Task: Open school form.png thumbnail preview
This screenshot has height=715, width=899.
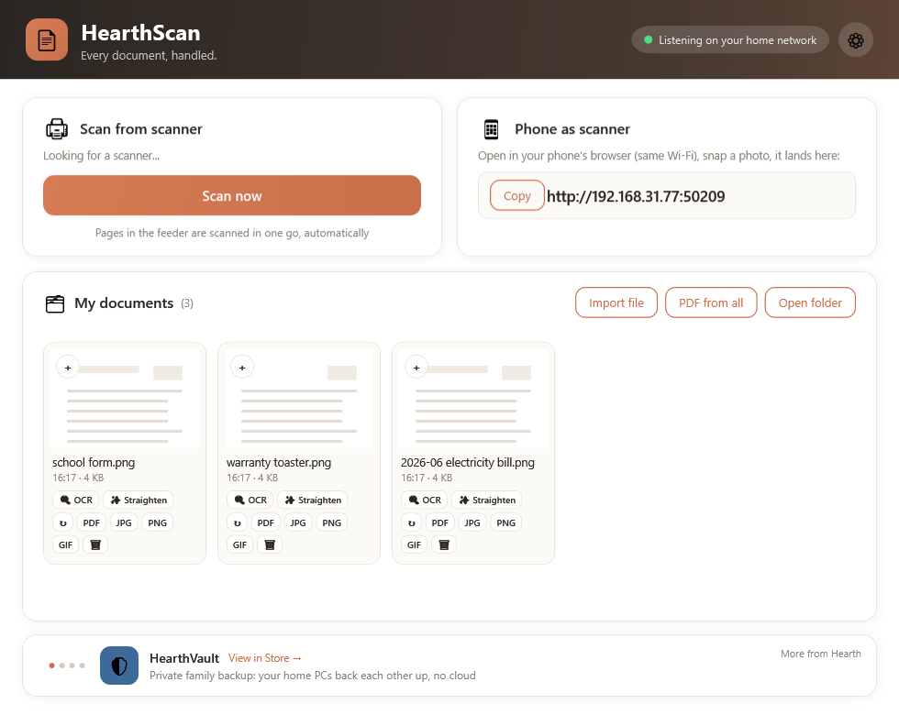Action: click(125, 399)
